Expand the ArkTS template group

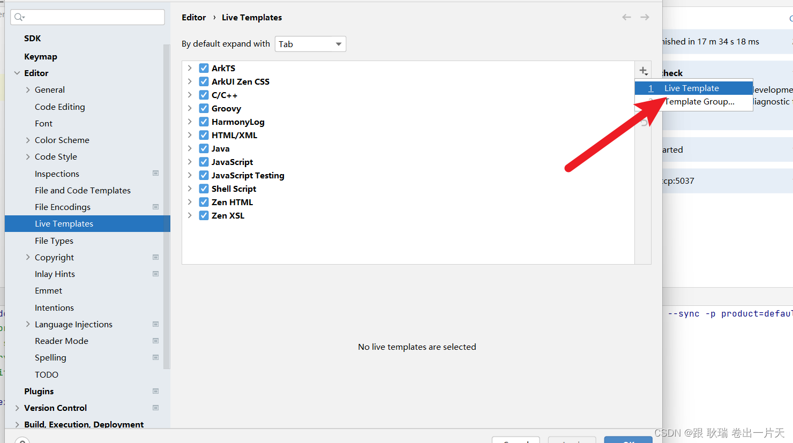tap(190, 68)
